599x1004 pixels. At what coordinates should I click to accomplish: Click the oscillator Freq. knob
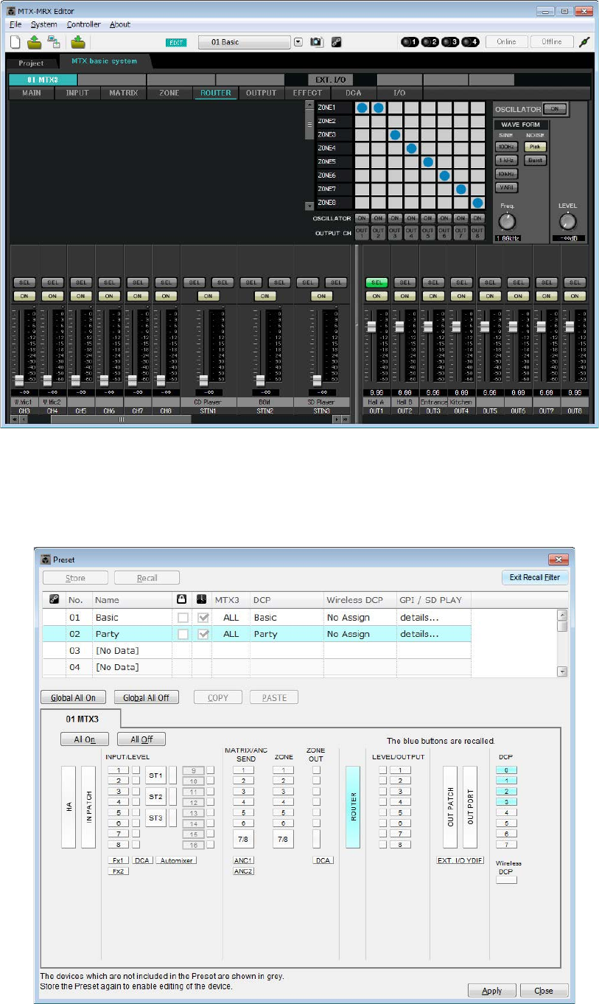click(507, 222)
